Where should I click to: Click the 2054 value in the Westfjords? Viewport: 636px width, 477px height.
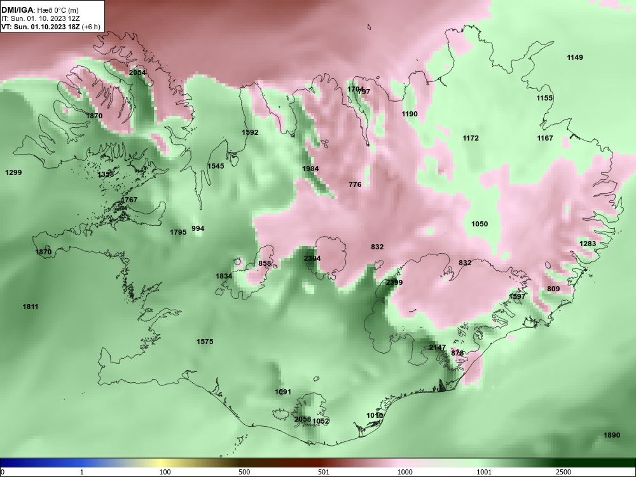(x=137, y=73)
